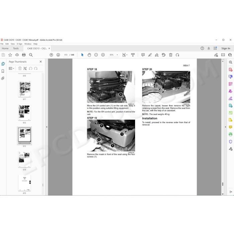234x234 pixels.
Task: Expand right pane with bottom arrow icon
Action: click(x=231, y=192)
